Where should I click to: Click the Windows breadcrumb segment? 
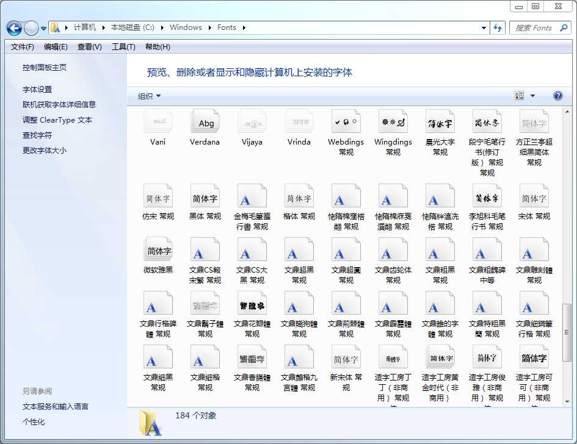186,27
